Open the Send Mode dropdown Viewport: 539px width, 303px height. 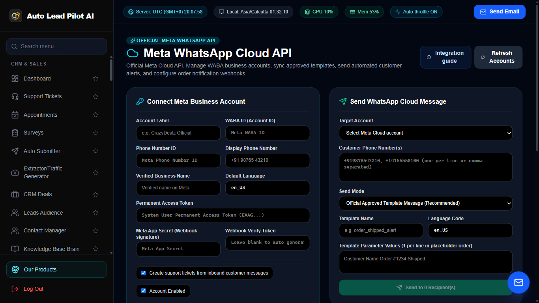[x=426, y=203]
